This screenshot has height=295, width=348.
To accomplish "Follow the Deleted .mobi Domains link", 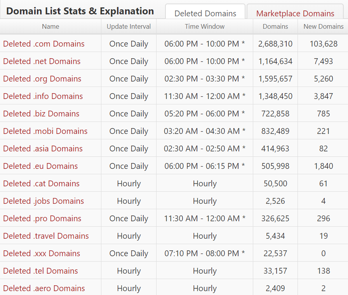I will [45, 131].
